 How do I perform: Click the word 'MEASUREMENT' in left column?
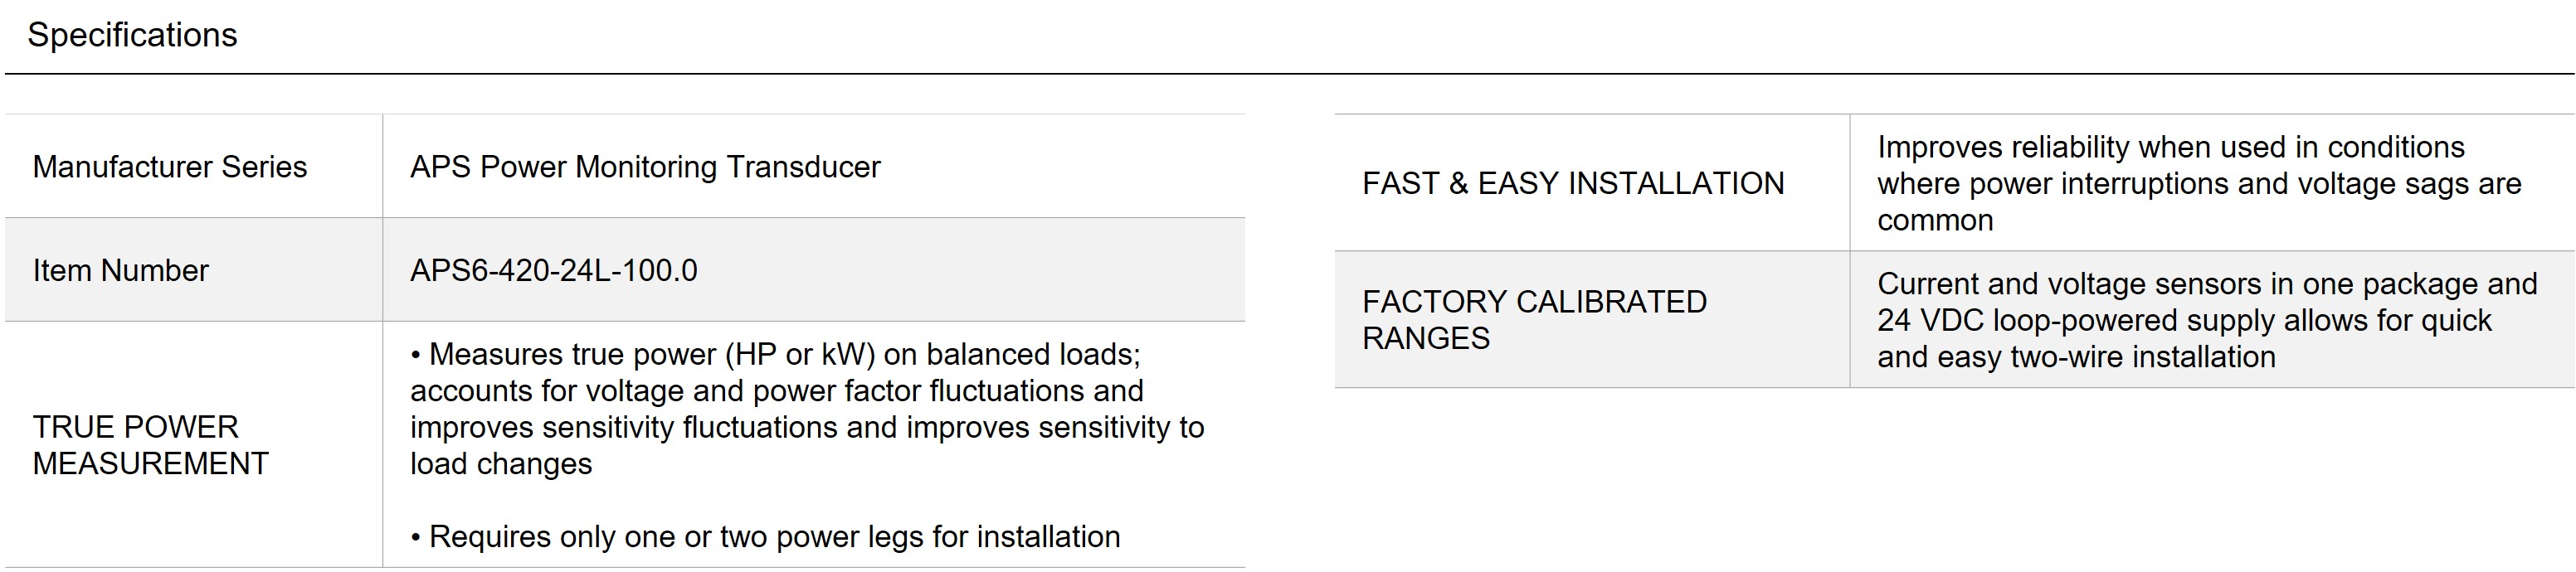pos(150,464)
